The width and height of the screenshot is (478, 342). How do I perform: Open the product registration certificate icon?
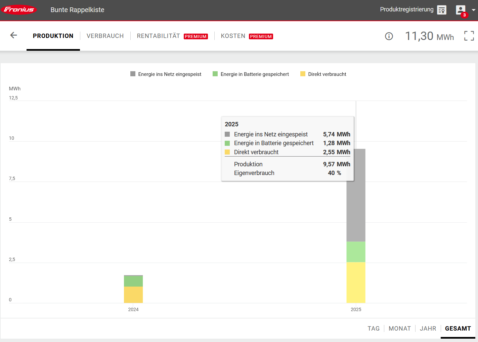[442, 10]
